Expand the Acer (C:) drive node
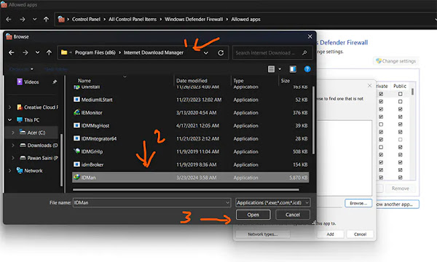This screenshot has height=262, width=437. [13, 132]
